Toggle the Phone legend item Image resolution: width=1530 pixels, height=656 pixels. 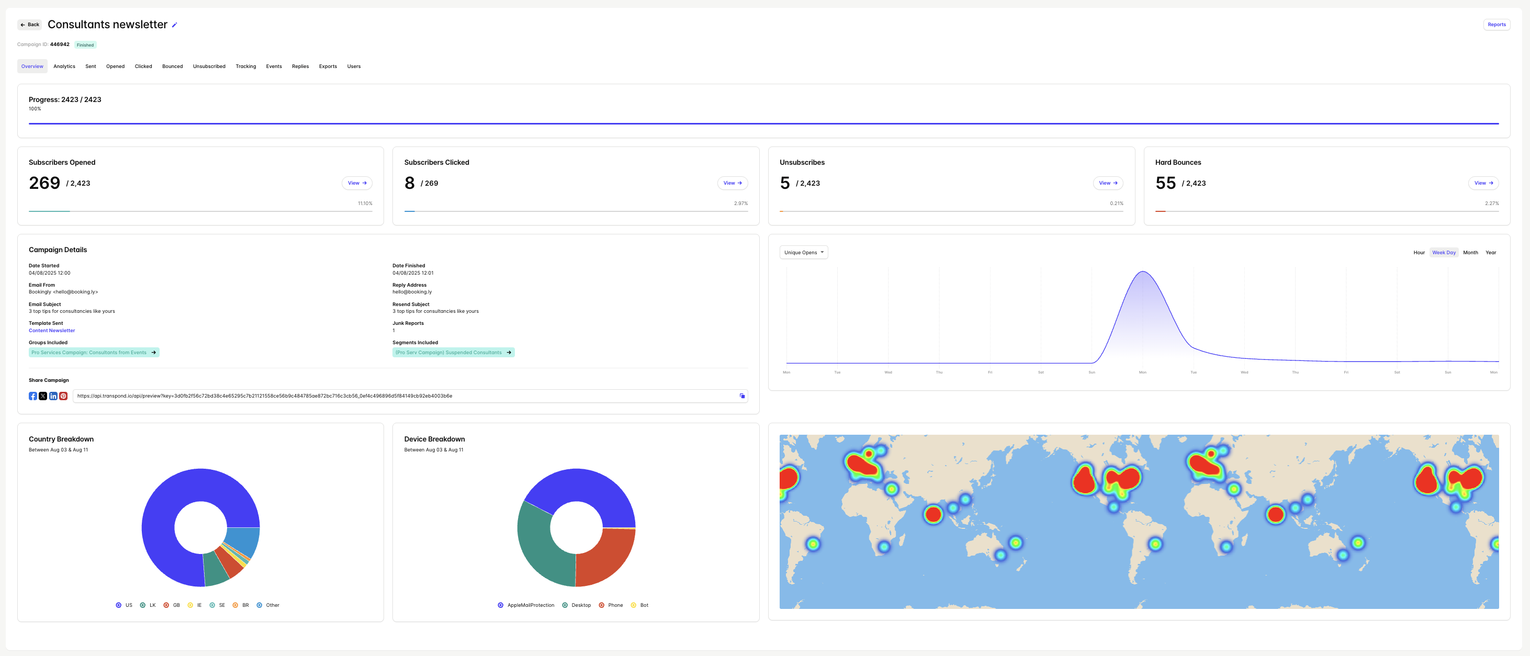(x=611, y=606)
